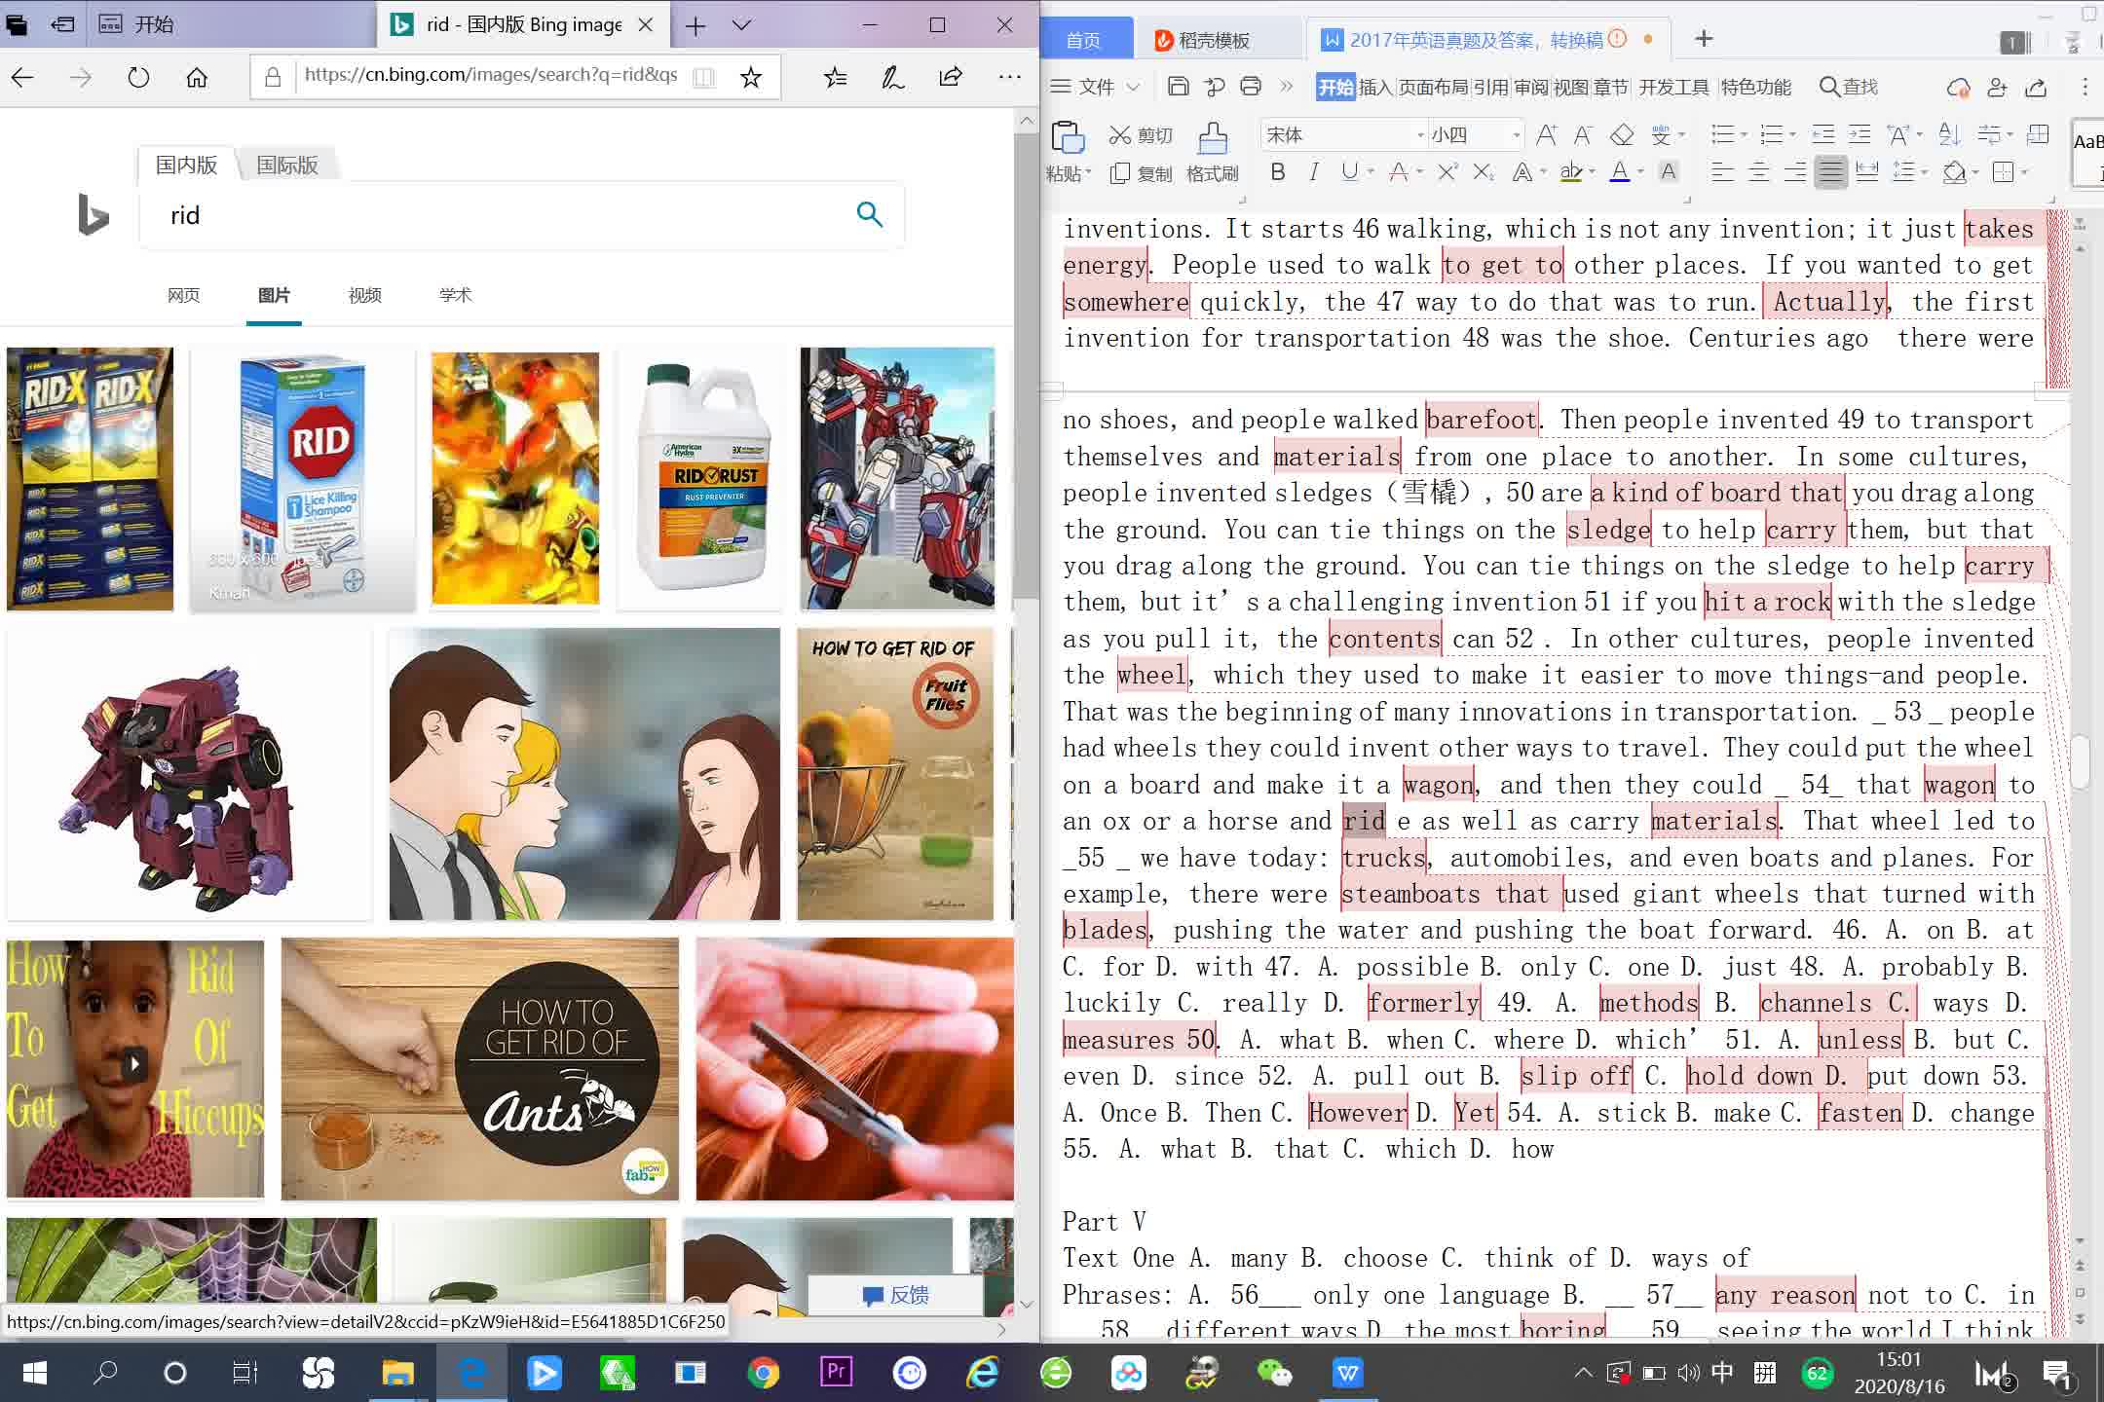Viewport: 2104px width, 1402px height.
Task: Open the 页面布局 ribbon tab
Action: (1433, 87)
